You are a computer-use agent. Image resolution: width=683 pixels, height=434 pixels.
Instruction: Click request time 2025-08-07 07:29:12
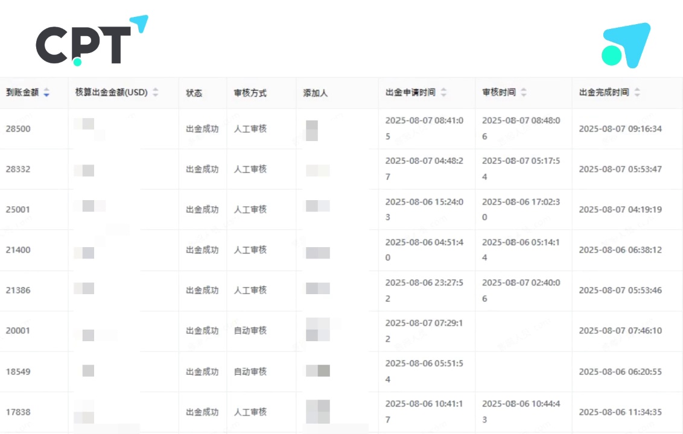pyautogui.click(x=424, y=331)
